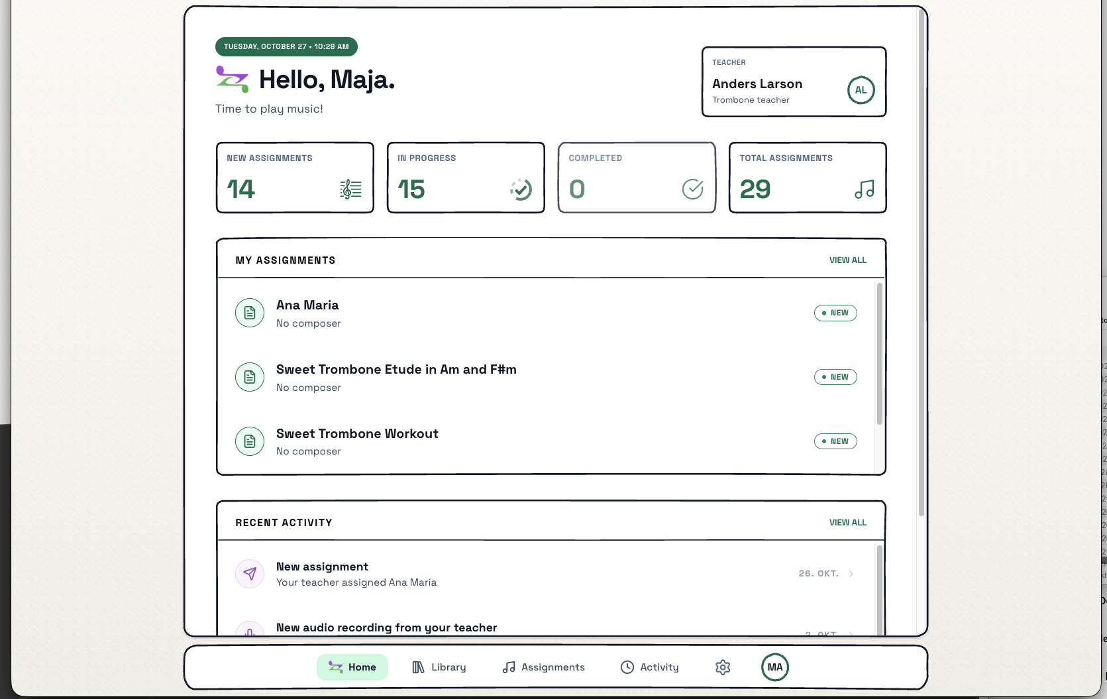The height and width of the screenshot is (699, 1107).
Task: Open Sweet Trombone Etude in Am and F#m
Action: [396, 370]
